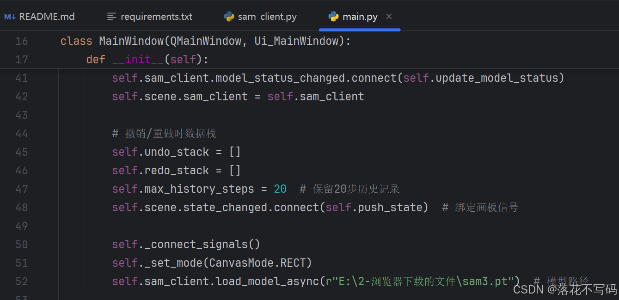This screenshot has height=300, width=619.
Task: Click the __init__ method name
Action: [138, 60]
